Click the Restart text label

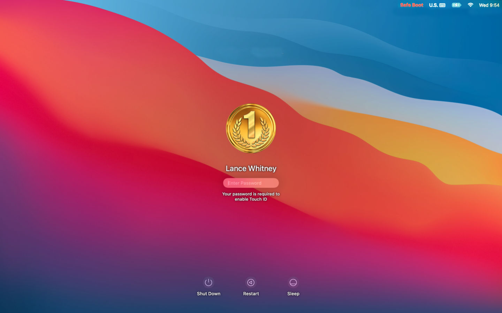click(x=251, y=294)
